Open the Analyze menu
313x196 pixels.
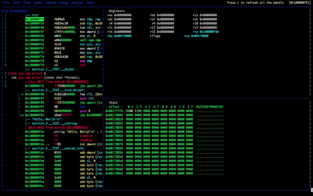click(x=77, y=2)
